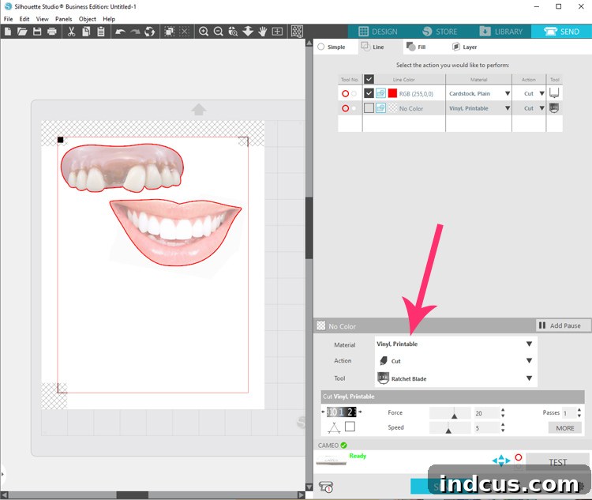Click the MORE button
This screenshot has width=592, height=500.
pyautogui.click(x=565, y=428)
